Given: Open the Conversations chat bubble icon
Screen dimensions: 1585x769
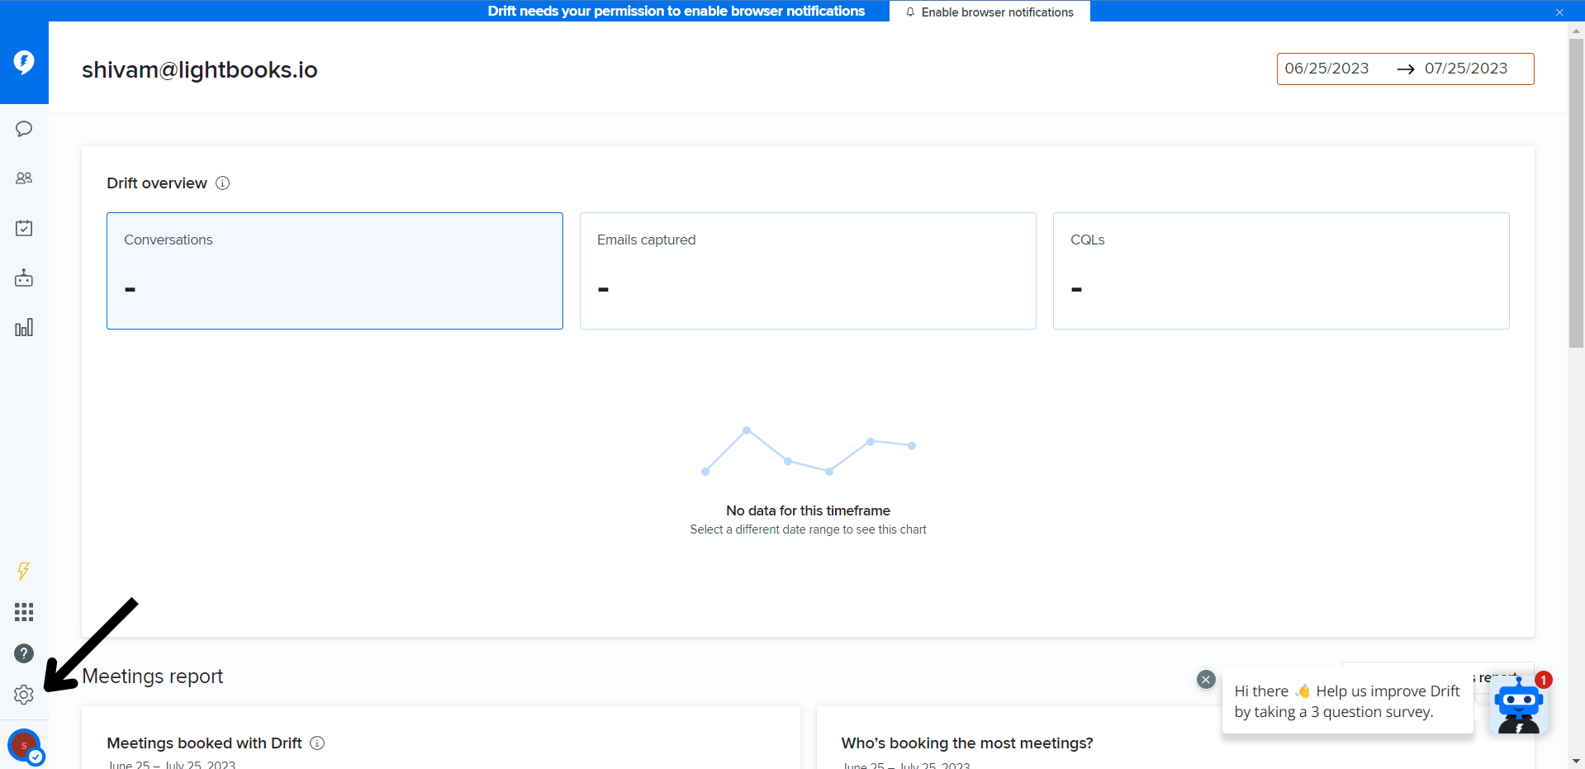Looking at the screenshot, I should [24, 129].
